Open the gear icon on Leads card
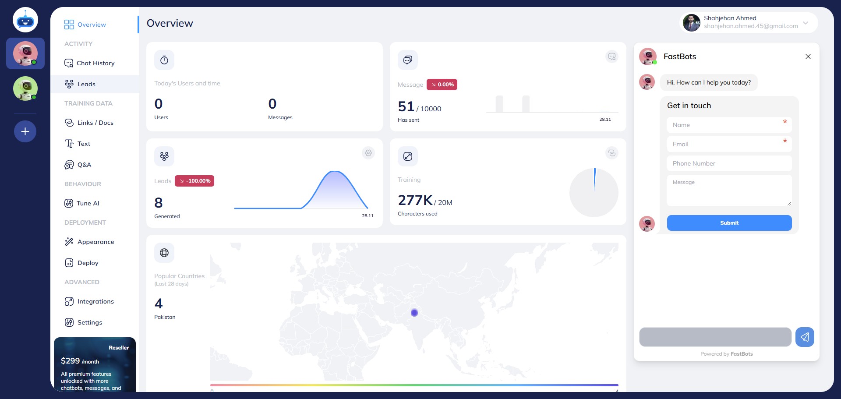The image size is (841, 399). 368,153
